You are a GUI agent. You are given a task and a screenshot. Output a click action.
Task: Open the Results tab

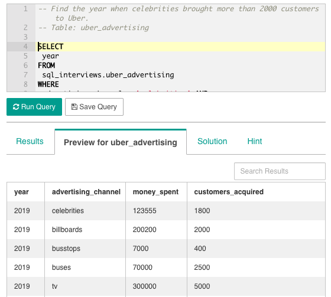coord(30,141)
